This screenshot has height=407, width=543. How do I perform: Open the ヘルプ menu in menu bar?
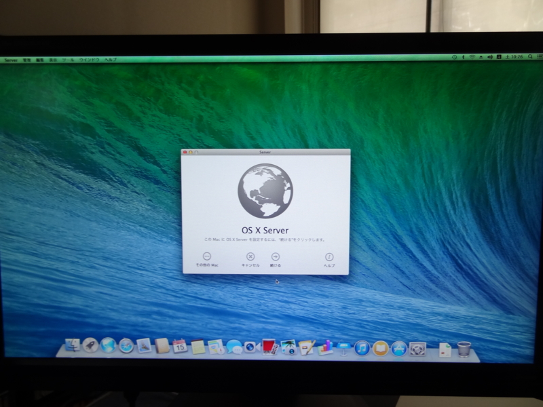click(x=111, y=60)
